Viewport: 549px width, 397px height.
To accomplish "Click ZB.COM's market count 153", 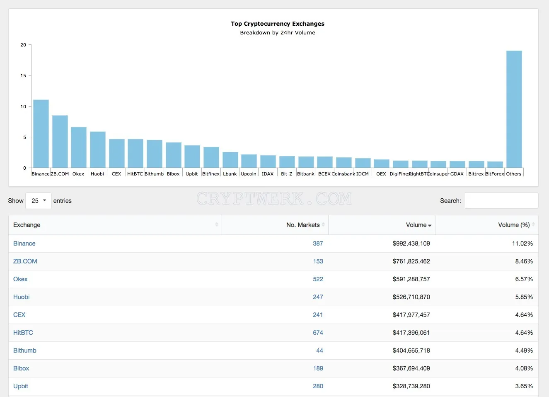I will click(318, 261).
